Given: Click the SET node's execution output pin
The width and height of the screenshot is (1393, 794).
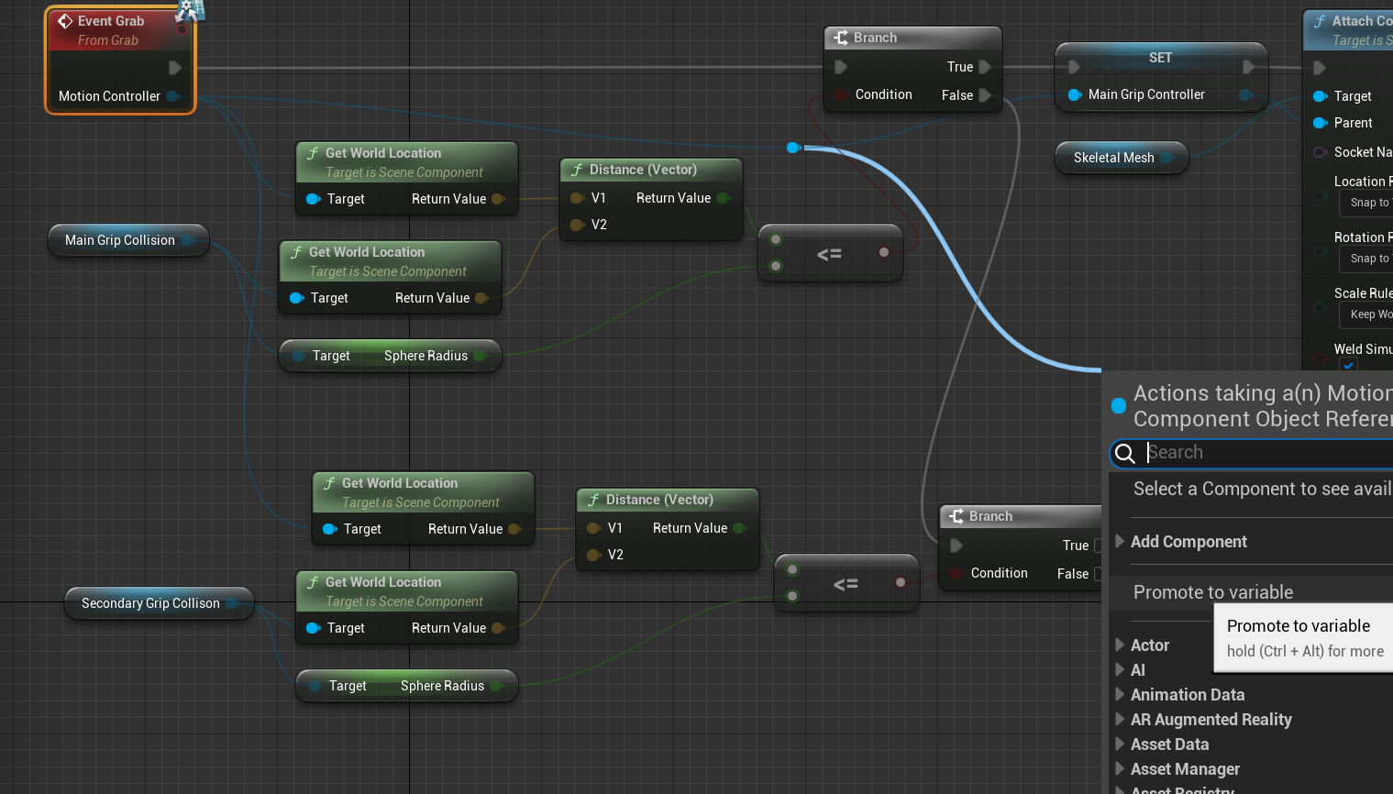Looking at the screenshot, I should point(1248,67).
